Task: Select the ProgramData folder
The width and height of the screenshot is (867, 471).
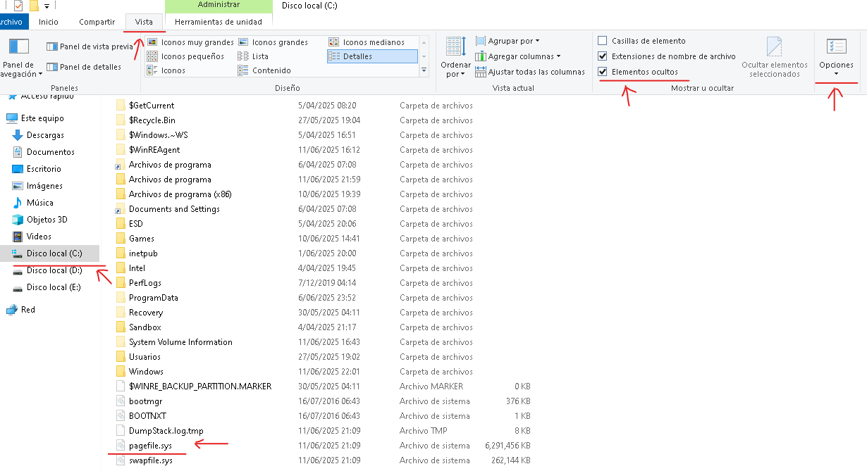Action: (154, 298)
